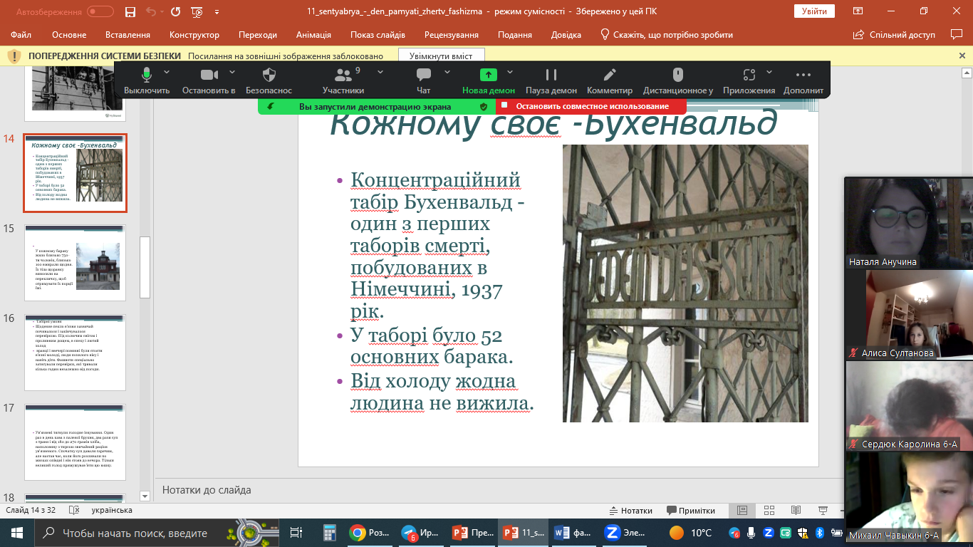This screenshot has height=547, width=973.
Task: Open the undo history dropdown arrow
Action: 162,12
